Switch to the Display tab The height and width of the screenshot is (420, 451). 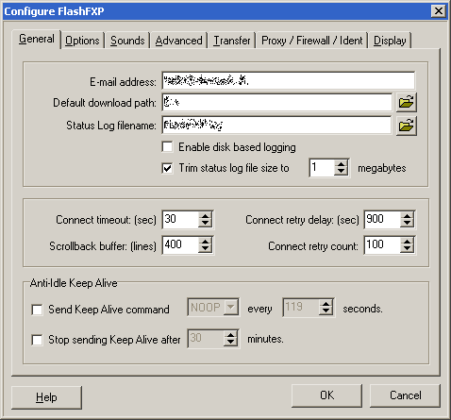390,41
